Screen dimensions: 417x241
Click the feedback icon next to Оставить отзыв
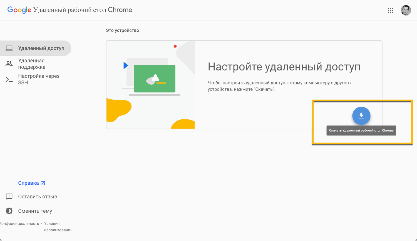pyautogui.click(x=9, y=196)
